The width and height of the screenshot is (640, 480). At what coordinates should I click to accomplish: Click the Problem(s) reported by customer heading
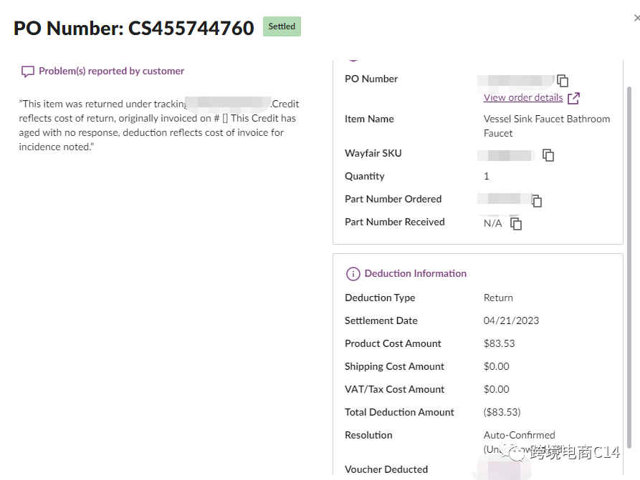pos(111,72)
